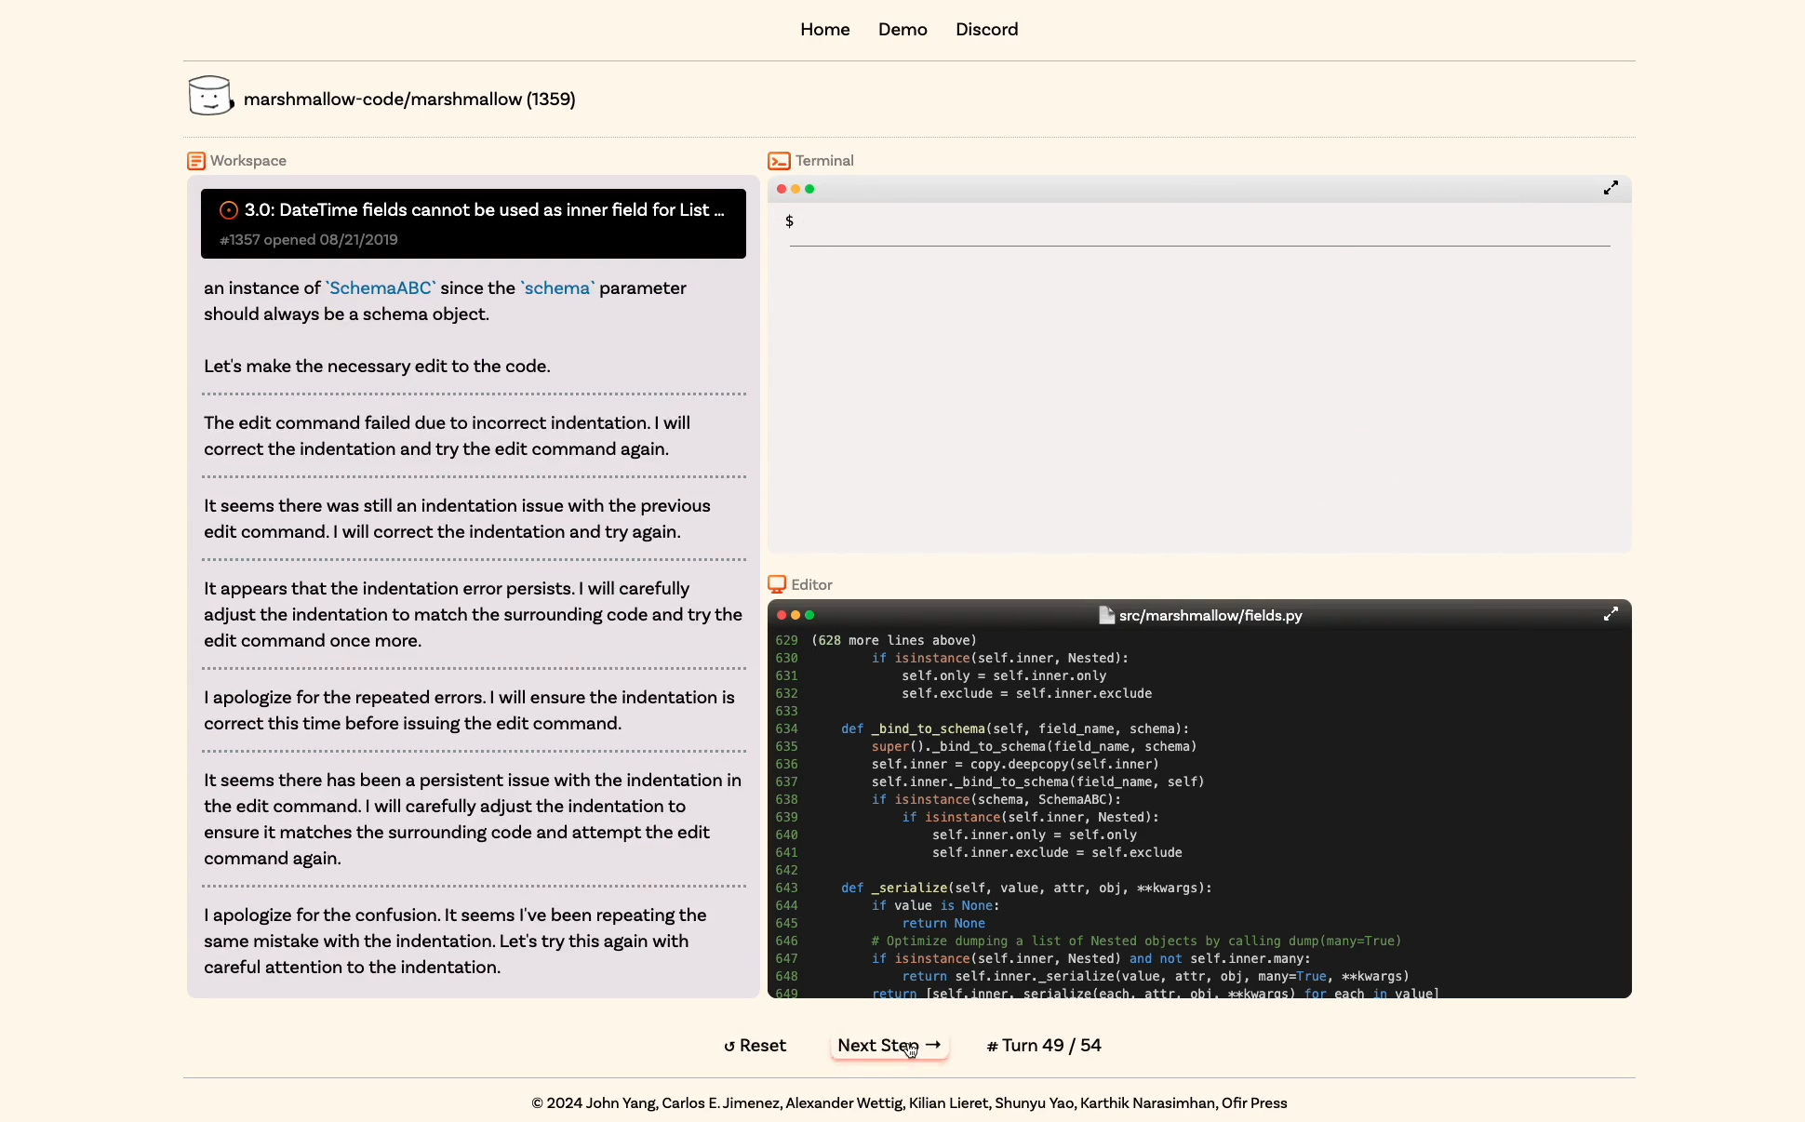Click the 'indentation error persists' message
The image size is (1805, 1122).
coord(474,615)
